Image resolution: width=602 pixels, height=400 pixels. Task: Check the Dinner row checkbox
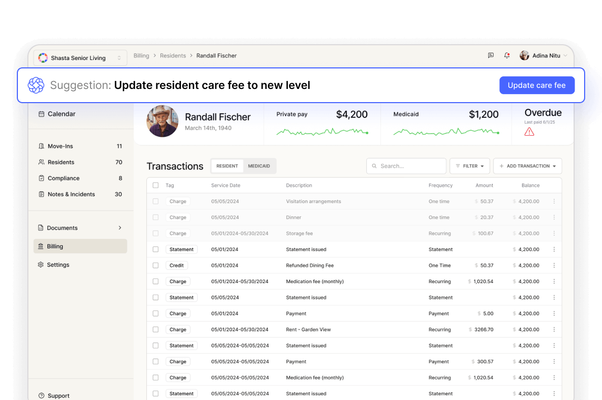155,218
